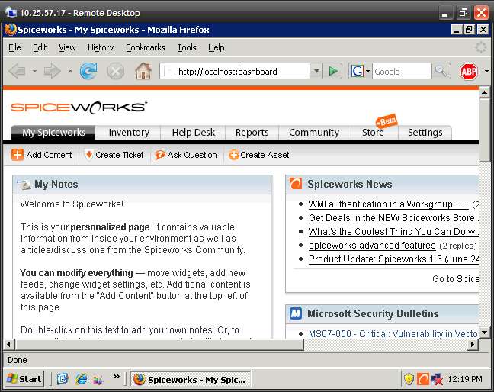
Task: Open the View menu
Action: (x=67, y=47)
